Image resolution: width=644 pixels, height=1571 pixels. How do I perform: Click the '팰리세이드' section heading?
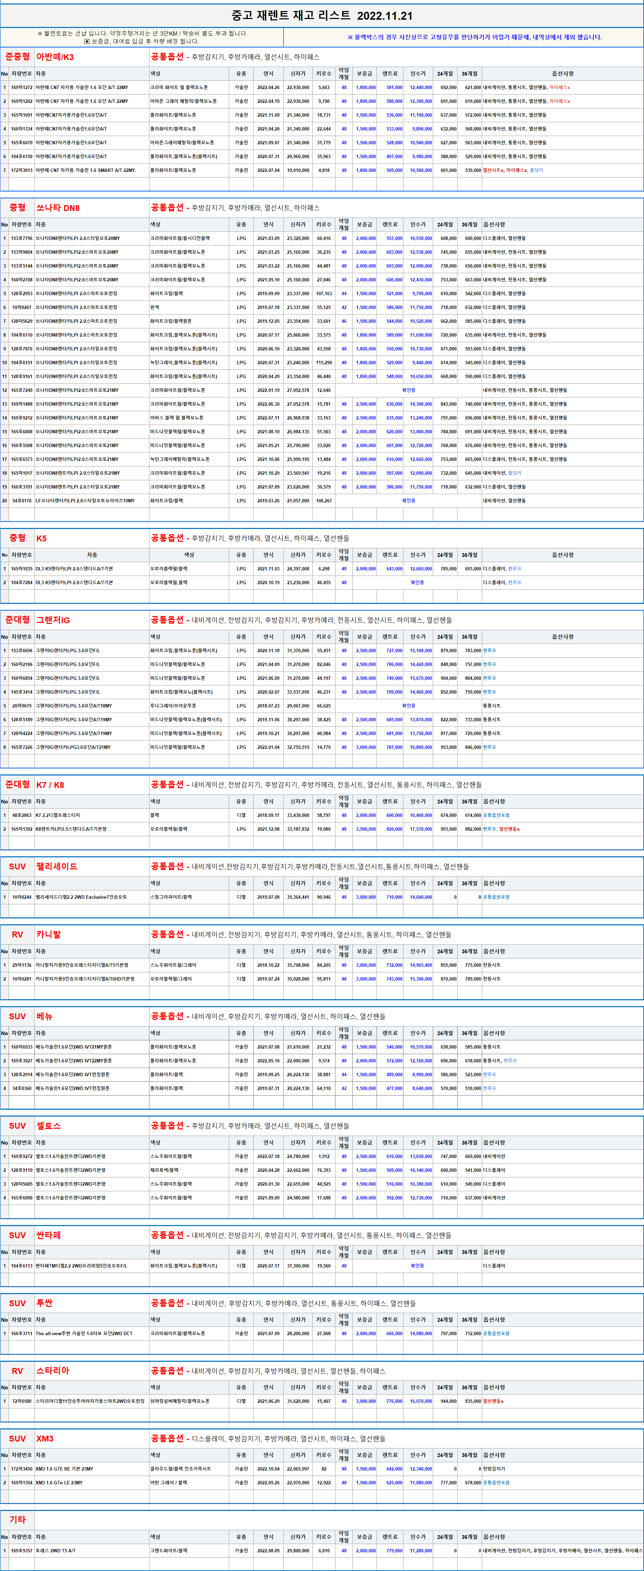click(x=57, y=867)
